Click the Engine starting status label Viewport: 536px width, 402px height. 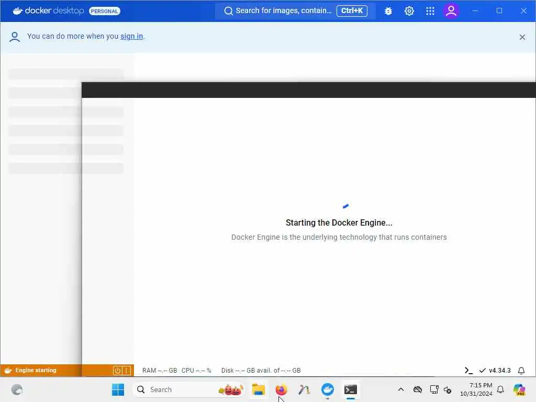pyautogui.click(x=36, y=370)
